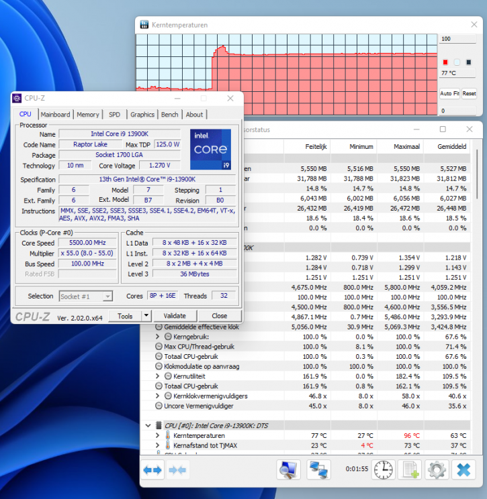Pick the light blue background color swatch

pos(457,62)
